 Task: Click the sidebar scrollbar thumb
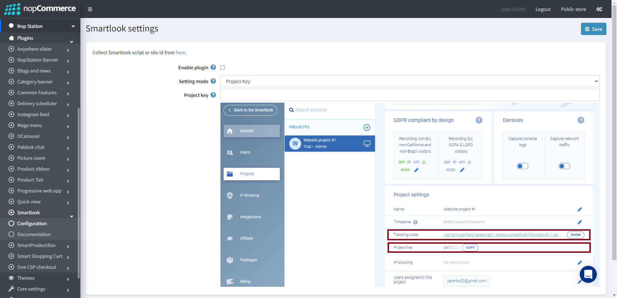pyautogui.click(x=79, y=192)
